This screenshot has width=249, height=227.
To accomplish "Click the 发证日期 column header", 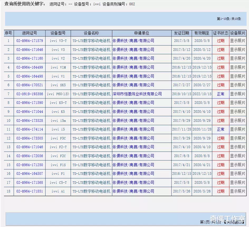I will click(x=181, y=33).
